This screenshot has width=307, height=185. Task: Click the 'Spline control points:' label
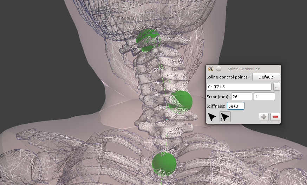(x=228, y=77)
